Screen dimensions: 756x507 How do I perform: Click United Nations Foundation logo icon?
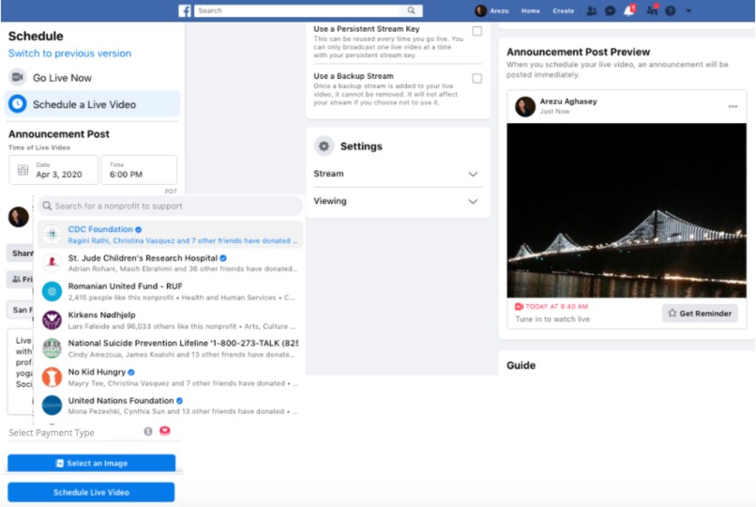coord(53,406)
